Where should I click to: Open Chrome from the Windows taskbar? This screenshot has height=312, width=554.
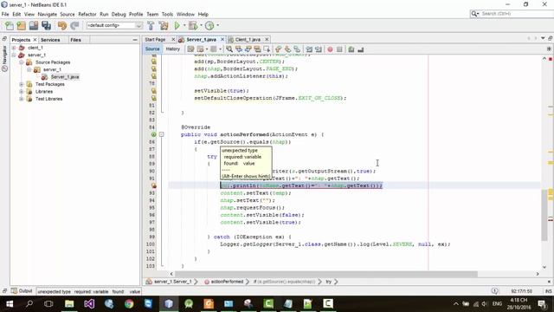click(x=129, y=304)
